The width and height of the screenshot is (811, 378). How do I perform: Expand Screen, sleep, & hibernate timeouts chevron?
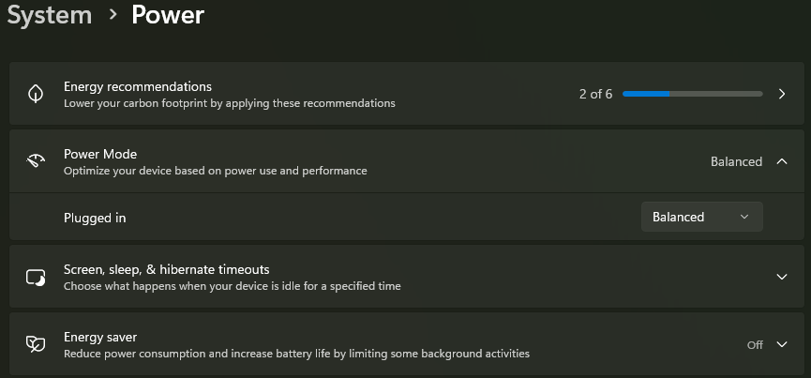tap(782, 277)
